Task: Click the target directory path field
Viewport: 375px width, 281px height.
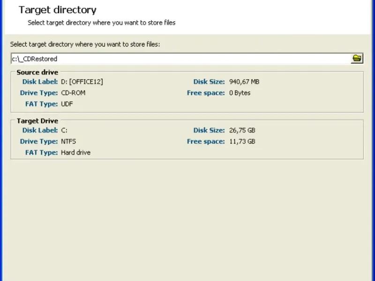Action: [x=181, y=59]
